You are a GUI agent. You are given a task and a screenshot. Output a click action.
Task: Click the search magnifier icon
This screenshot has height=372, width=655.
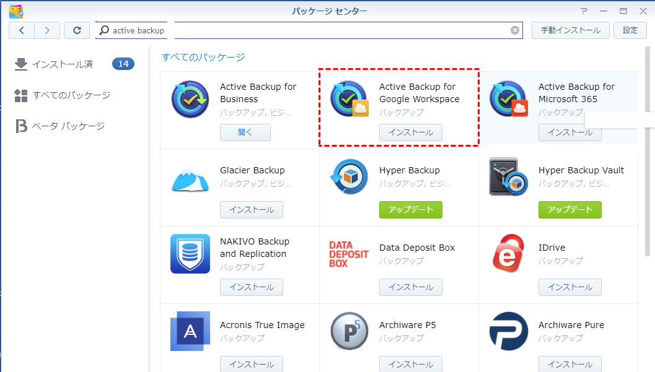pyautogui.click(x=104, y=30)
